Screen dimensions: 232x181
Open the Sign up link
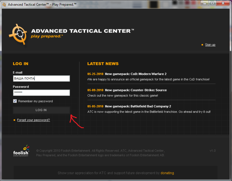pyautogui.click(x=210, y=45)
